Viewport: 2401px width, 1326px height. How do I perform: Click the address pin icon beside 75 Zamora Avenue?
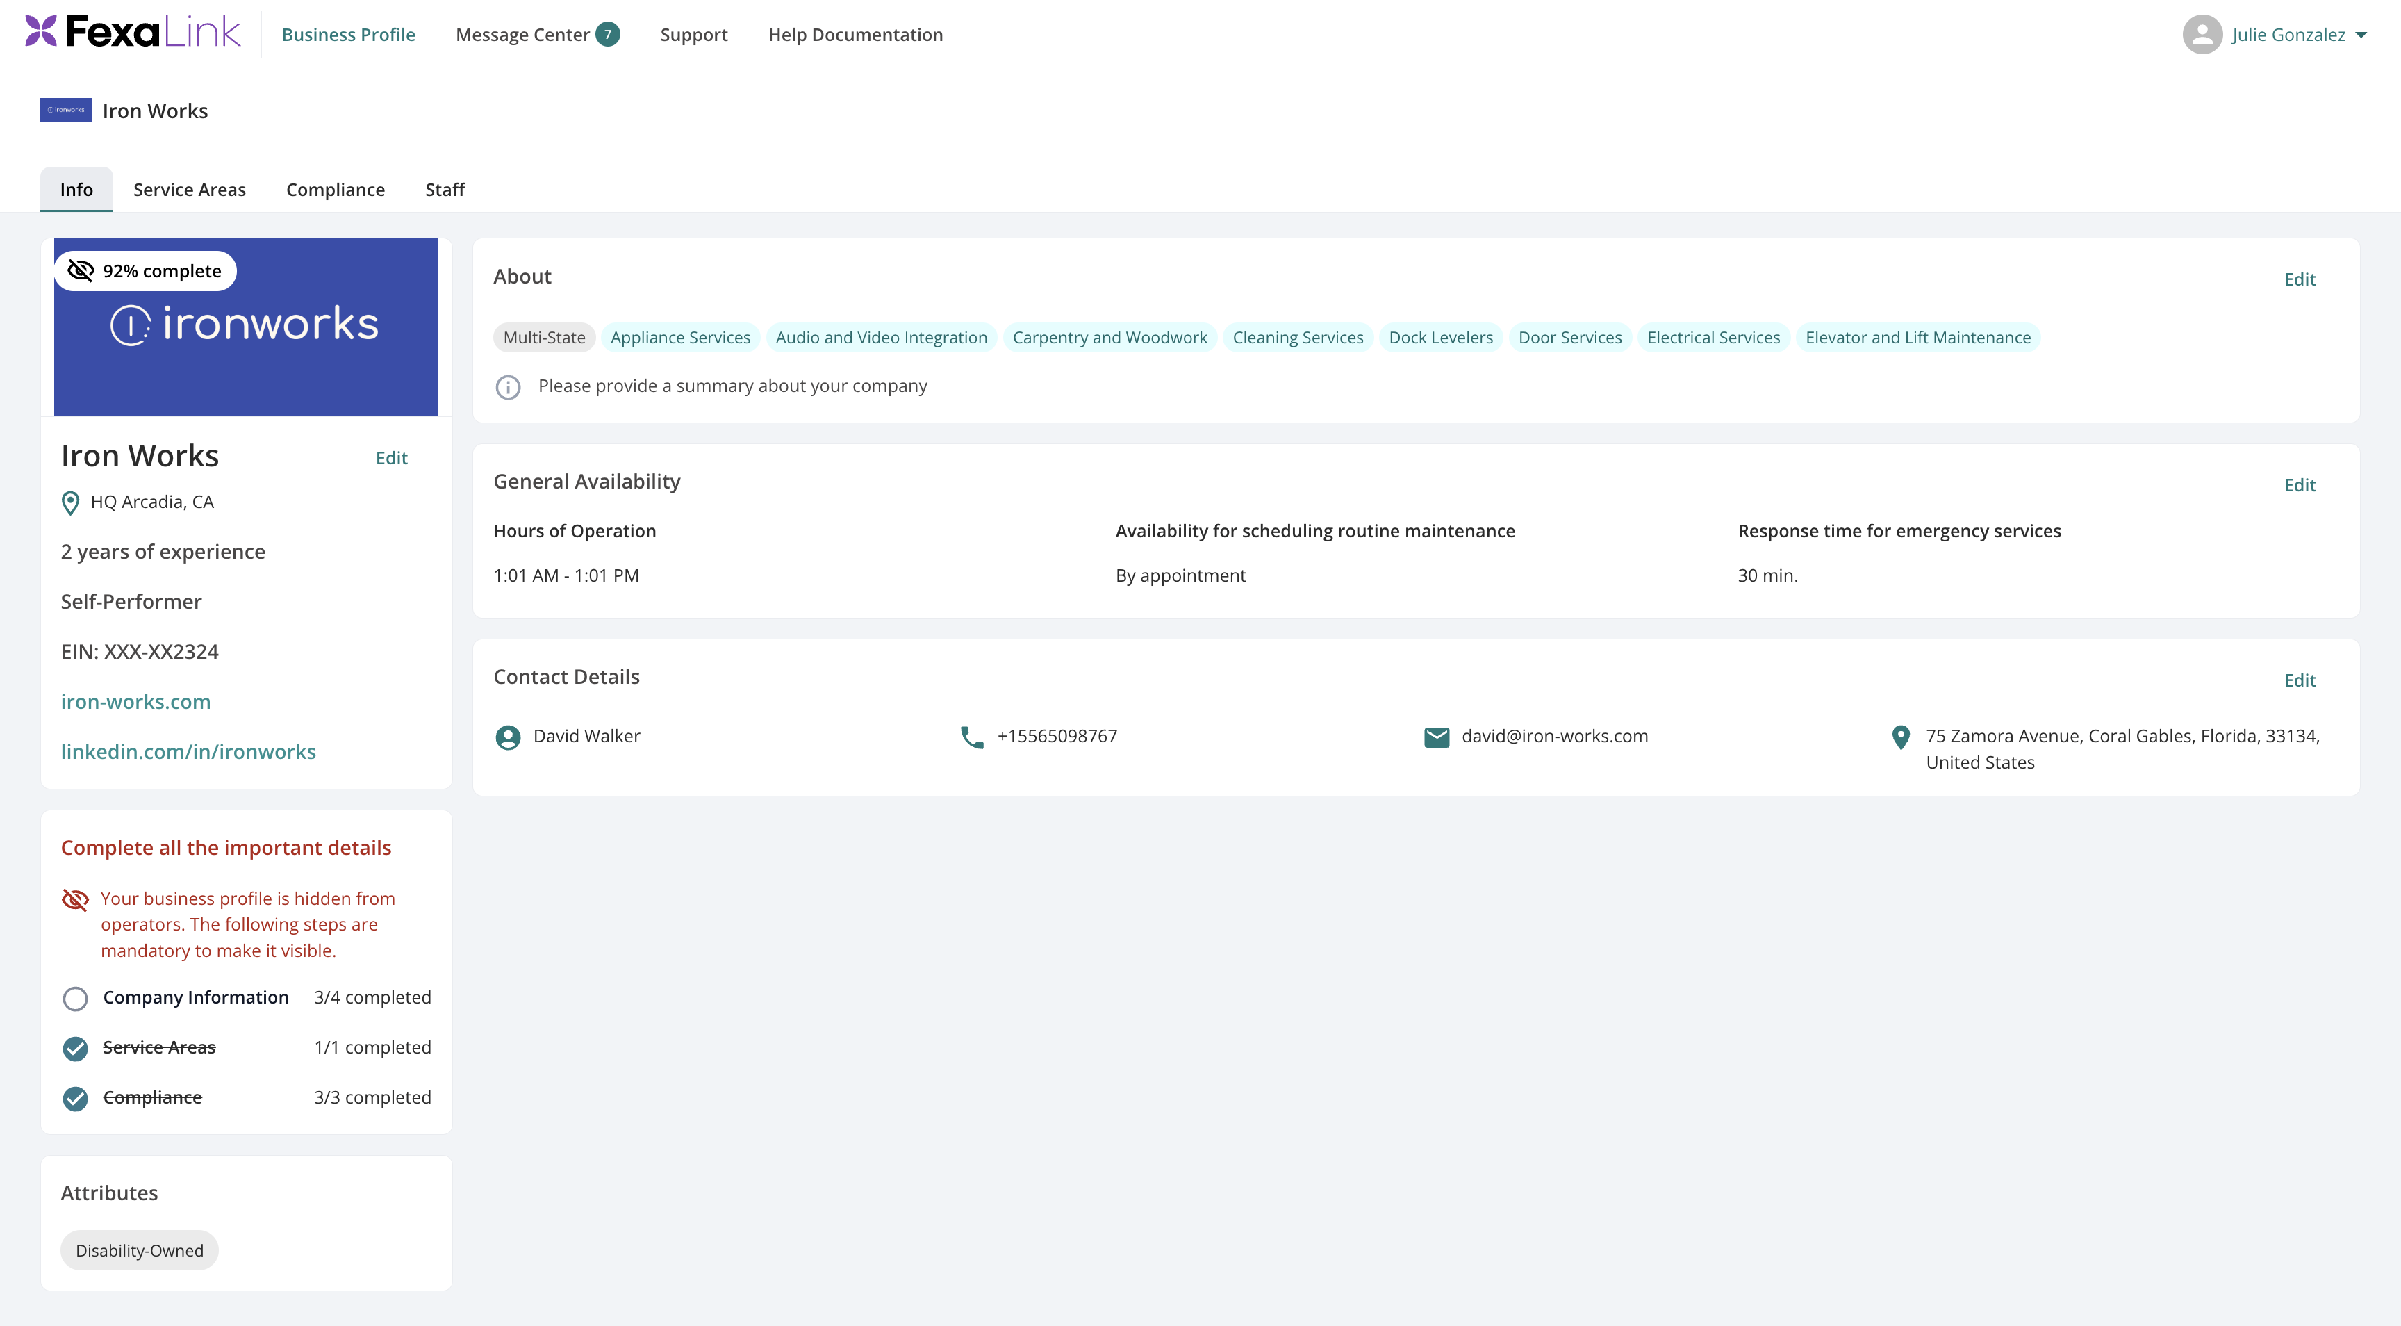[x=1901, y=737]
